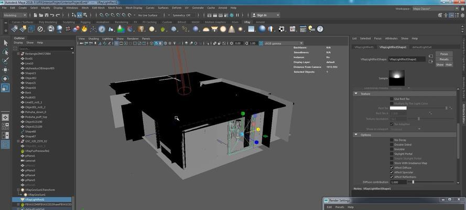
Task: Click the V-Ray IES light cone shelf icon
Action: pos(232,29)
